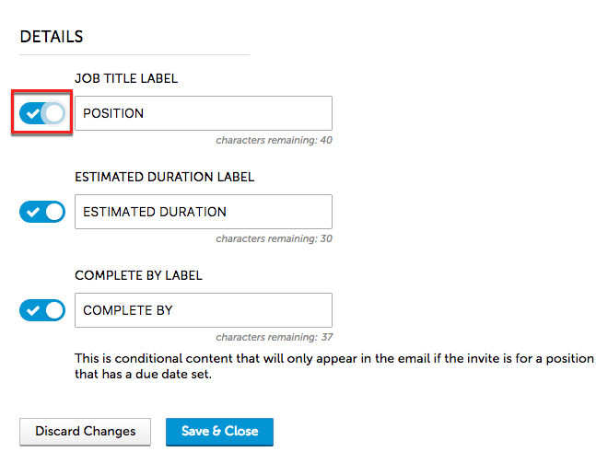Disable the Estimated Duration Label switch
The width and height of the screenshot is (596, 475).
(42, 212)
